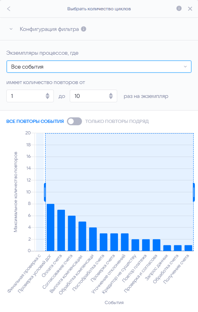Select the Проверка условий дог bar

click(x=51, y=228)
